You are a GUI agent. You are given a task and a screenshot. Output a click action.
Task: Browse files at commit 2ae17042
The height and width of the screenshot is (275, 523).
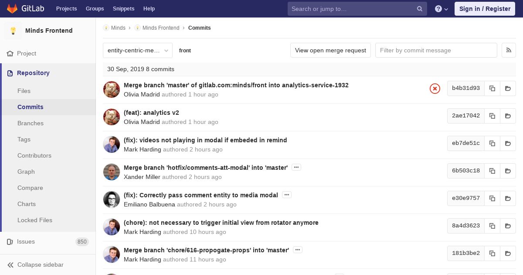(x=508, y=116)
